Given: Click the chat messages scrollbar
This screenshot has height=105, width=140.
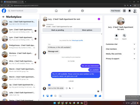Looking at the screenshot, I should (x=102, y=68).
